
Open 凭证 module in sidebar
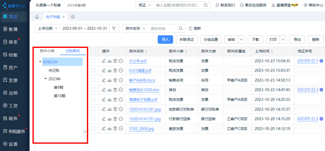(x=14, y=17)
